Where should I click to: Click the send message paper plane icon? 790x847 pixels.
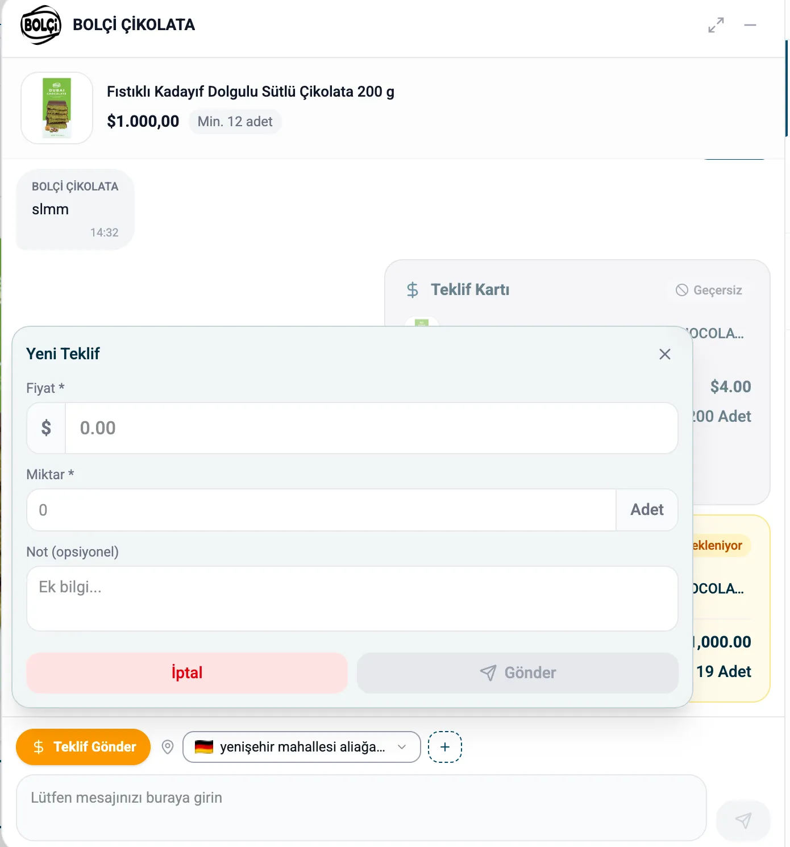[x=743, y=820]
